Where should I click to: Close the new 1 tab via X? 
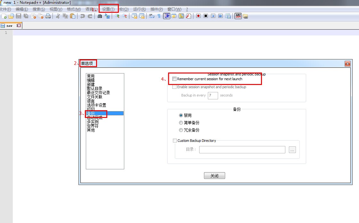coord(19,26)
